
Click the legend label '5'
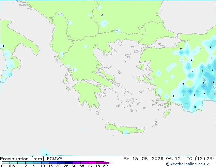click(x=33, y=166)
